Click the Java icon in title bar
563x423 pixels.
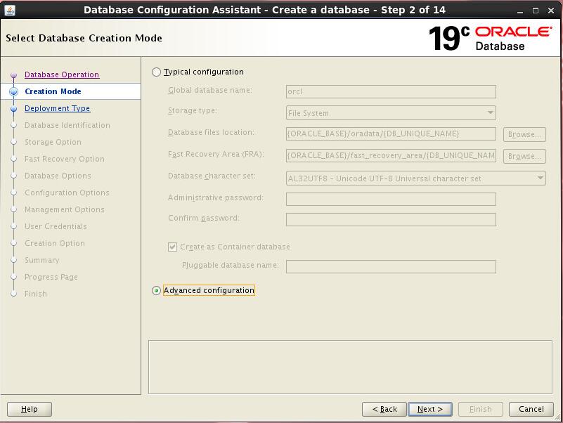pos(10,10)
